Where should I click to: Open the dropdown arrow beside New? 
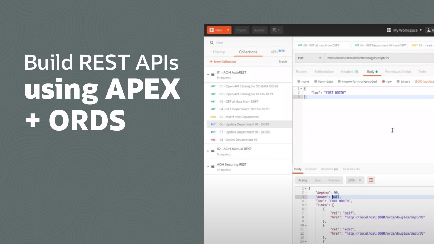pyautogui.click(x=228, y=30)
